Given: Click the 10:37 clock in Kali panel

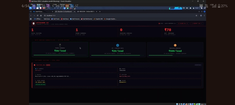Looking at the screenshot, I should pyautogui.click(x=197, y=8).
